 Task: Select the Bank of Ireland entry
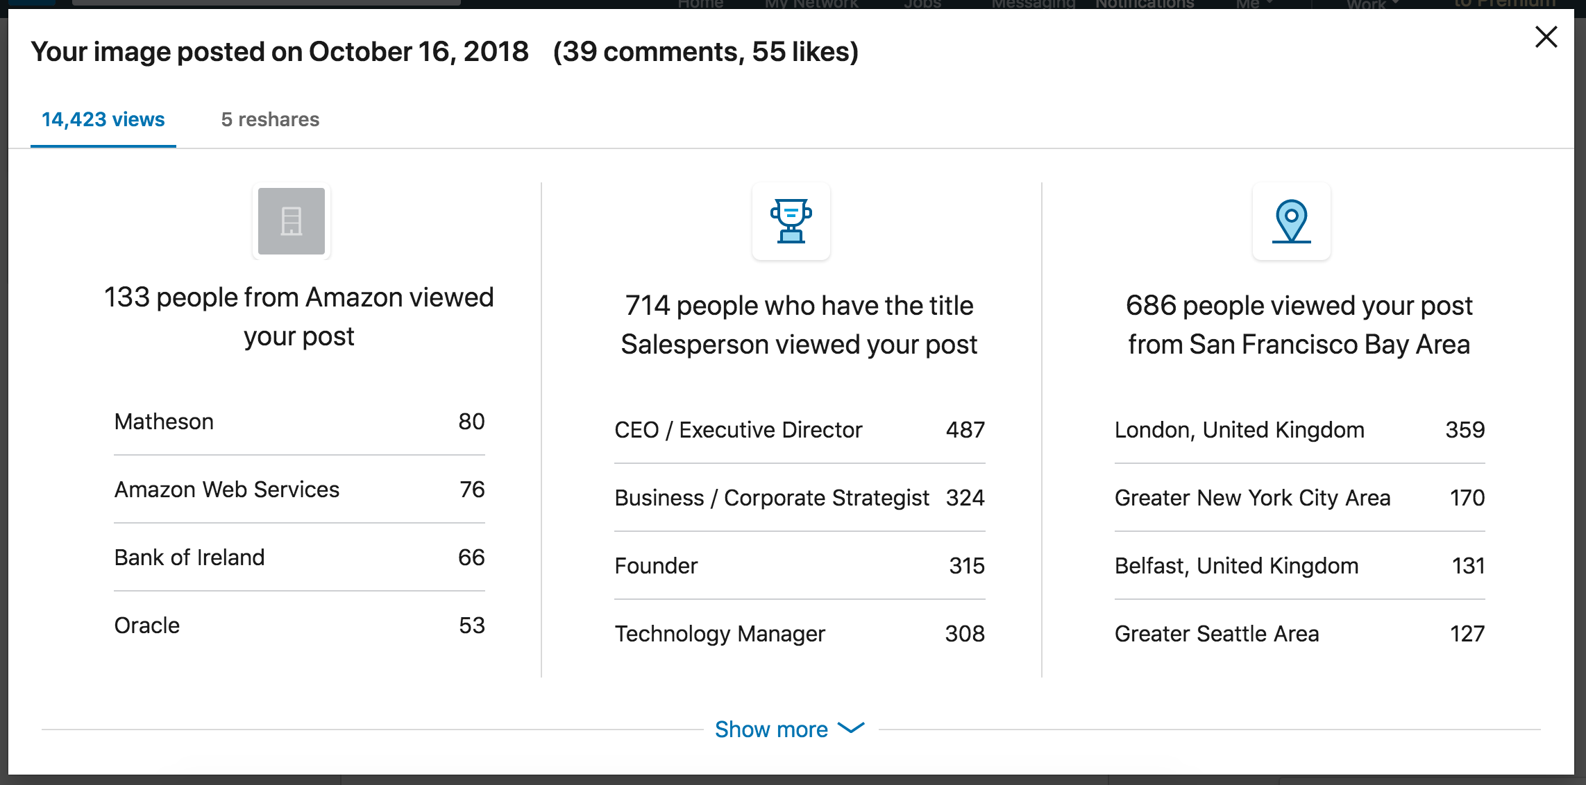tap(299, 558)
